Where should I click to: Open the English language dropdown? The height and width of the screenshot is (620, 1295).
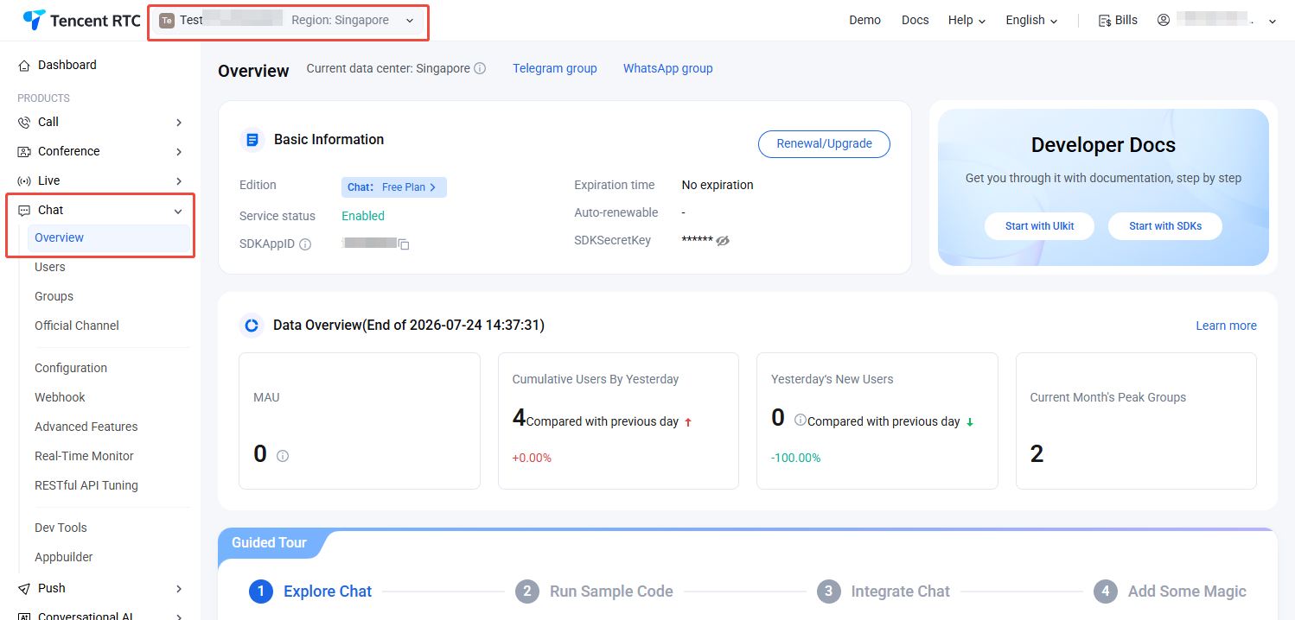(x=1031, y=20)
